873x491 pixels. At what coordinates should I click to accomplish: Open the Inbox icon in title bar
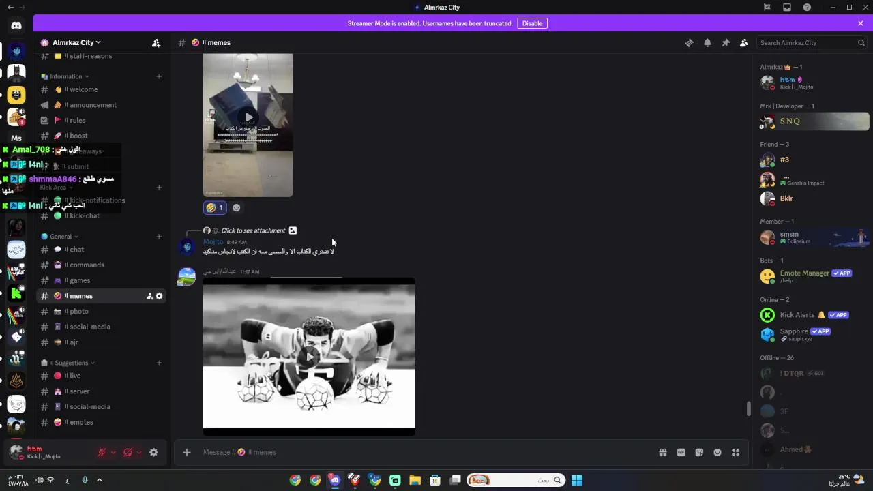(x=787, y=7)
